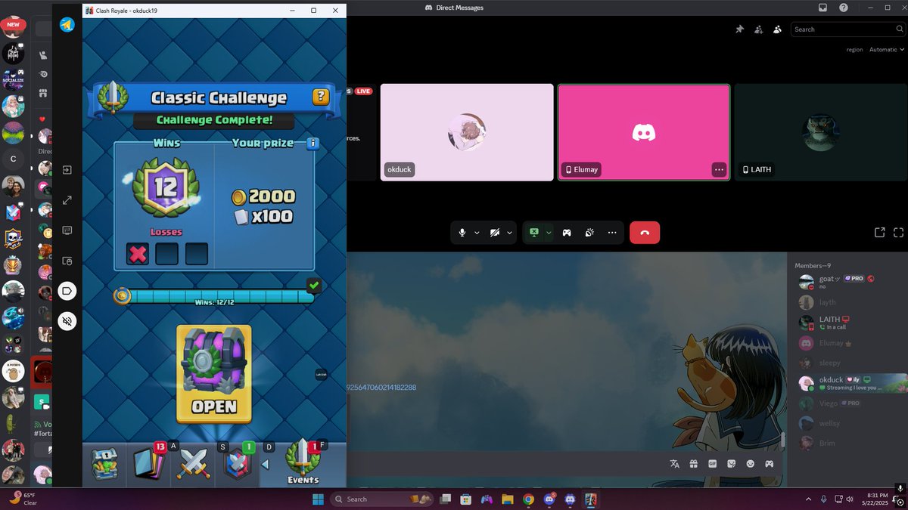Open the sticker picker
This screenshot has width=908, height=510.
click(x=731, y=463)
